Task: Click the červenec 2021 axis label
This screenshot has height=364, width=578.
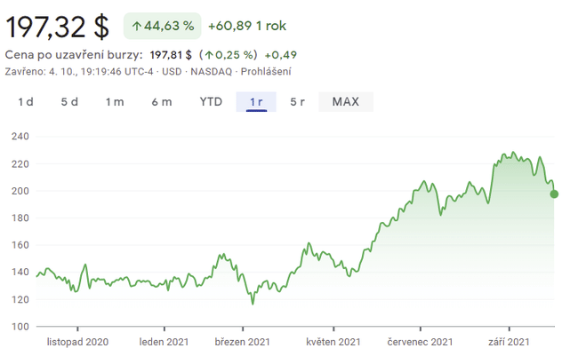Action: coord(421,342)
